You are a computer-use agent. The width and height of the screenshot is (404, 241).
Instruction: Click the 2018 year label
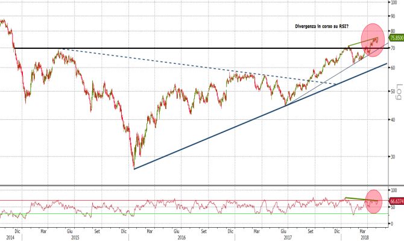(364, 237)
